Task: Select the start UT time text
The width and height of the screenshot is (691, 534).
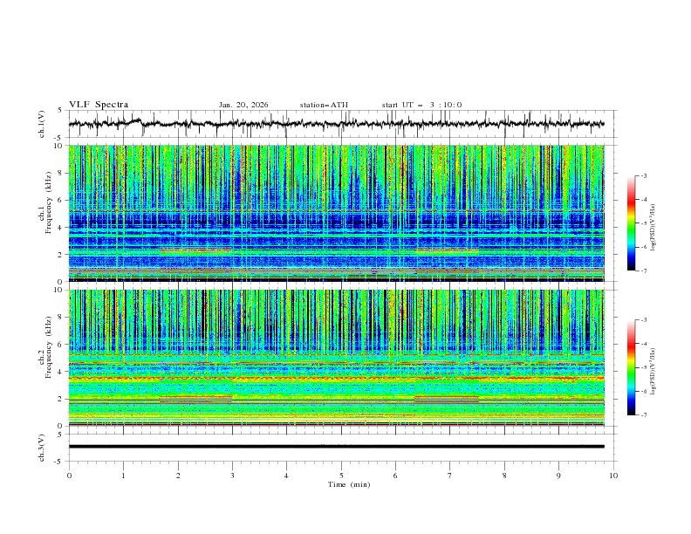Action: pos(421,105)
